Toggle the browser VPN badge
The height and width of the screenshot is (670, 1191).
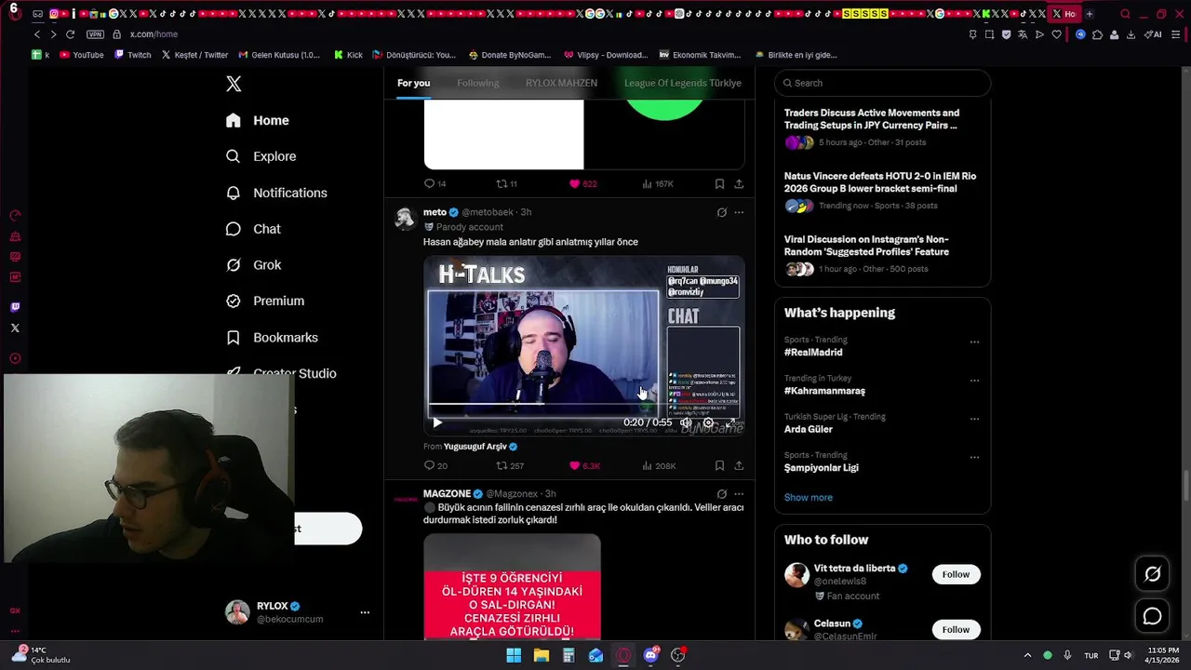pos(95,34)
